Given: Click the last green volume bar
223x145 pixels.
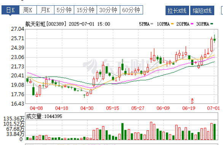Looking at the screenshot, I should pos(215,132).
